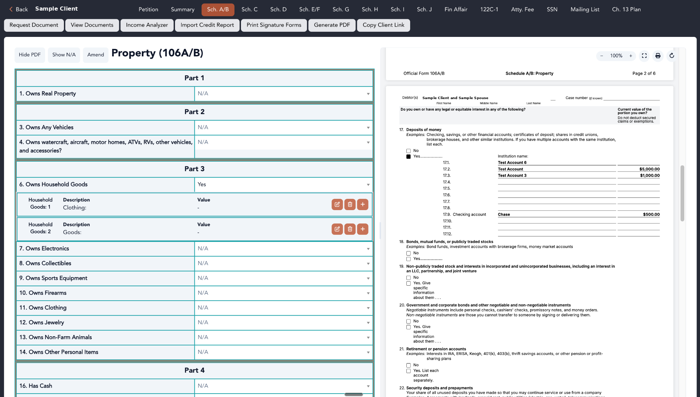Open Owns Real Property dropdown
Screen dimensions: 700x397
pos(283,94)
